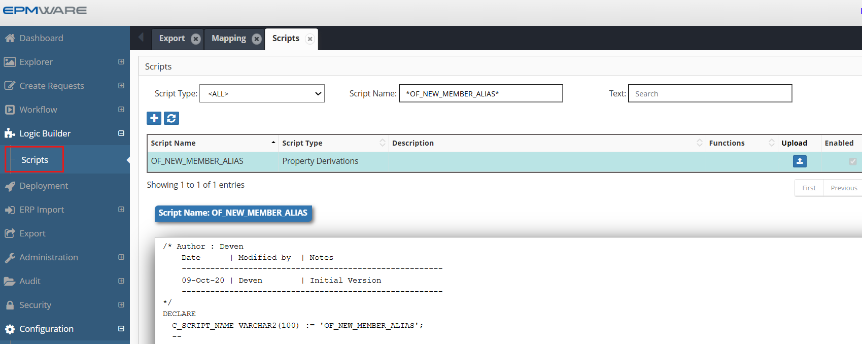Switch to the Export tab

172,39
